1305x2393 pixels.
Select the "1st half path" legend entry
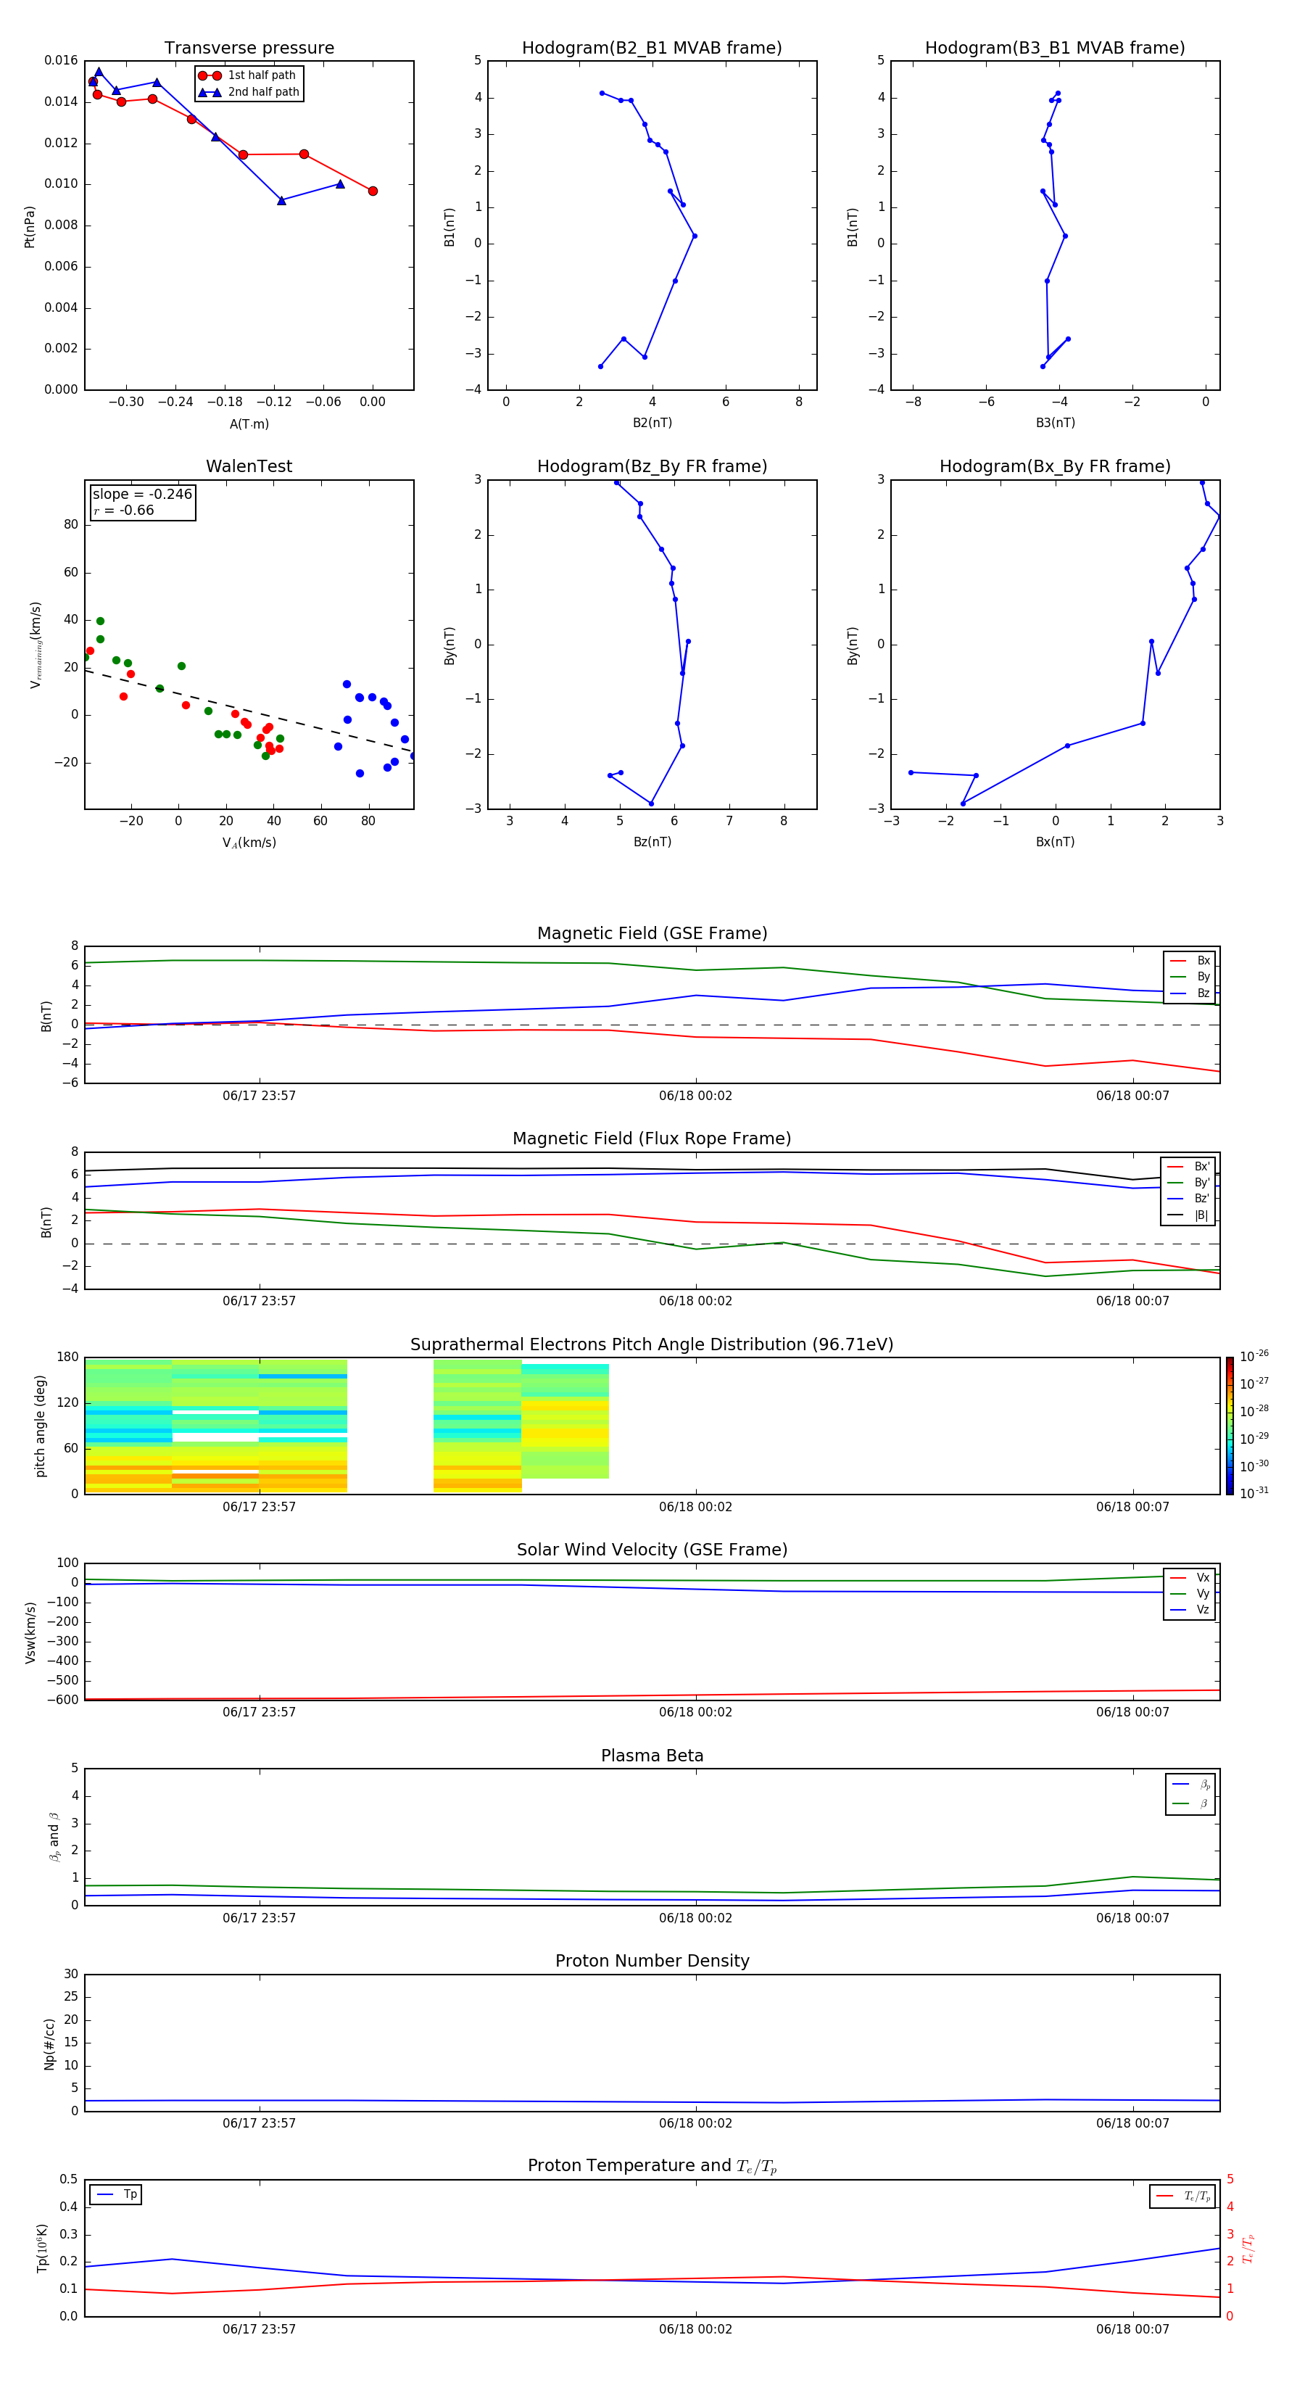point(248,75)
